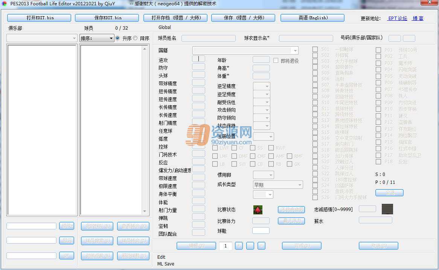Enable play style P18 反抢
This screenshot has width=439, height=270.
(378, 162)
